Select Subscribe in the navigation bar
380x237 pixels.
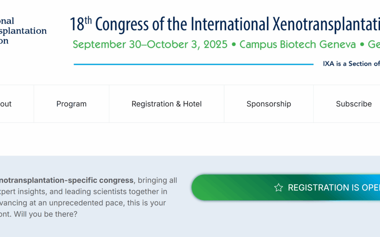(x=354, y=104)
